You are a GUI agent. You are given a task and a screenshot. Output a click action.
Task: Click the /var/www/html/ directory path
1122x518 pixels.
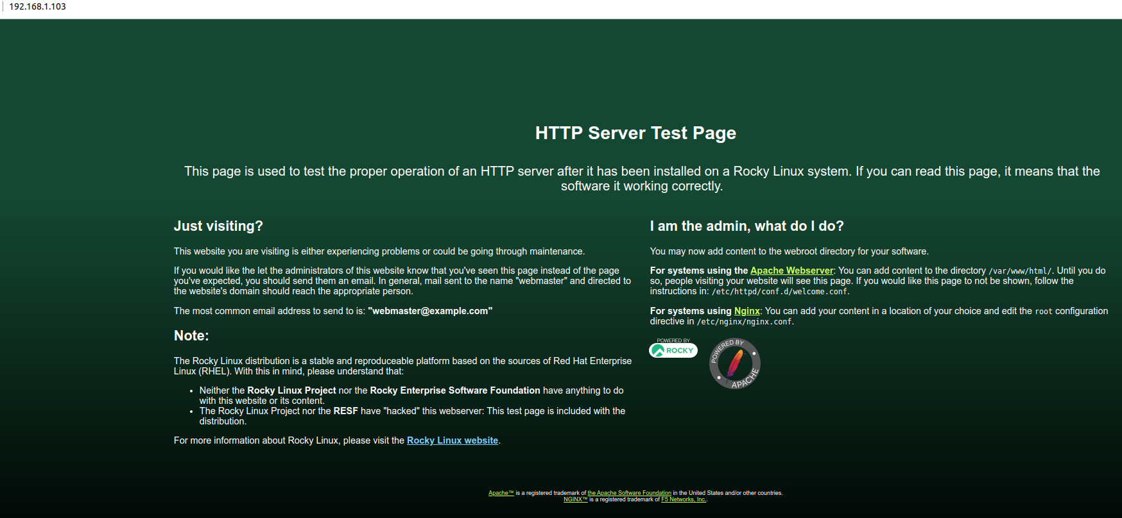(1020, 271)
